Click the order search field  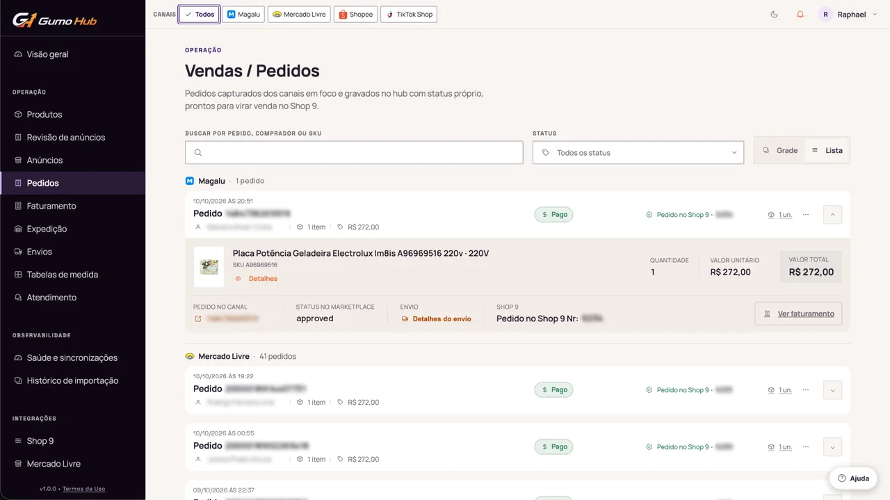coord(354,152)
